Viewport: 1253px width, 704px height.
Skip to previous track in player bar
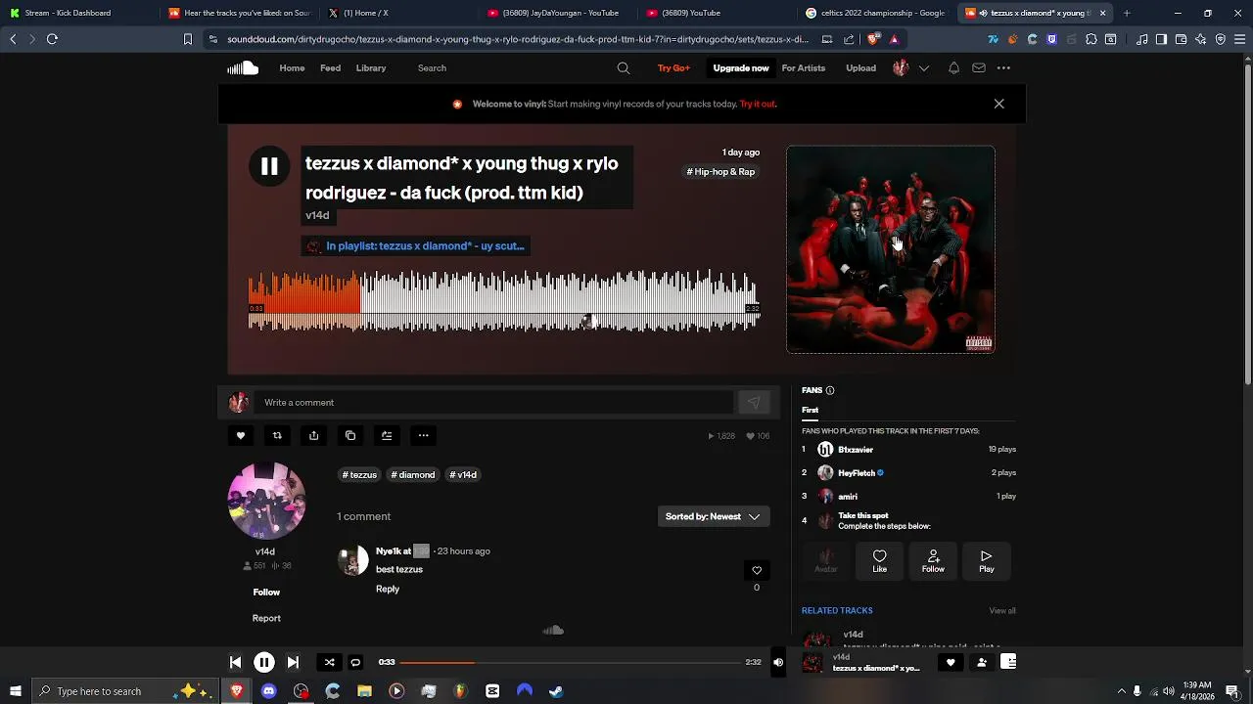235,662
